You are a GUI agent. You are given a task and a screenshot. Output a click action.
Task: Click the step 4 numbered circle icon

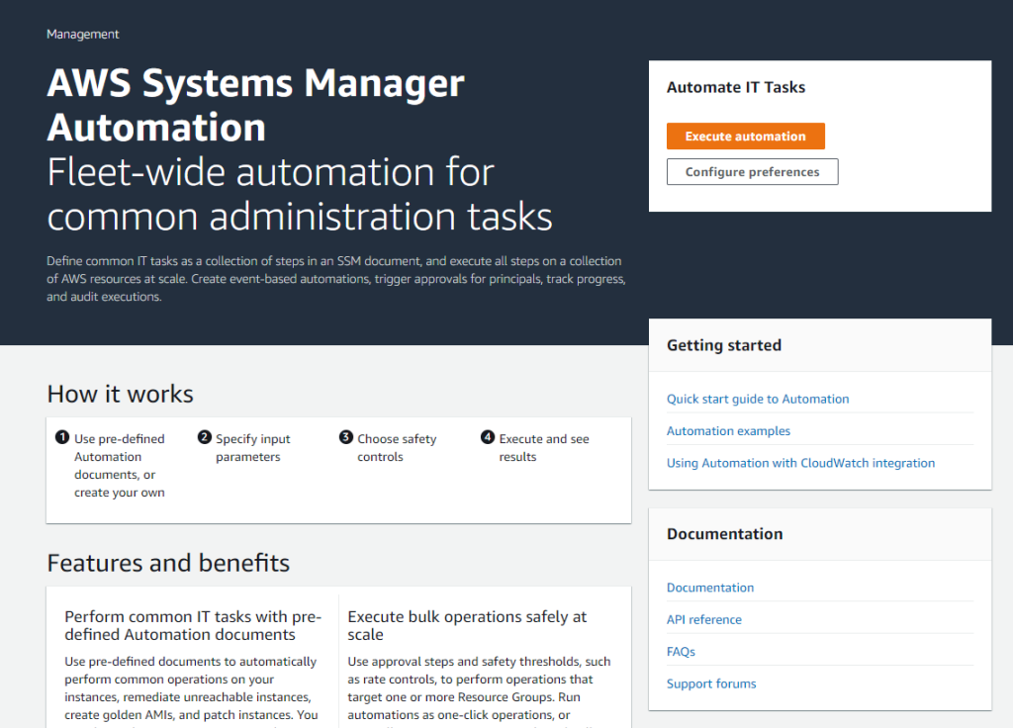488,438
